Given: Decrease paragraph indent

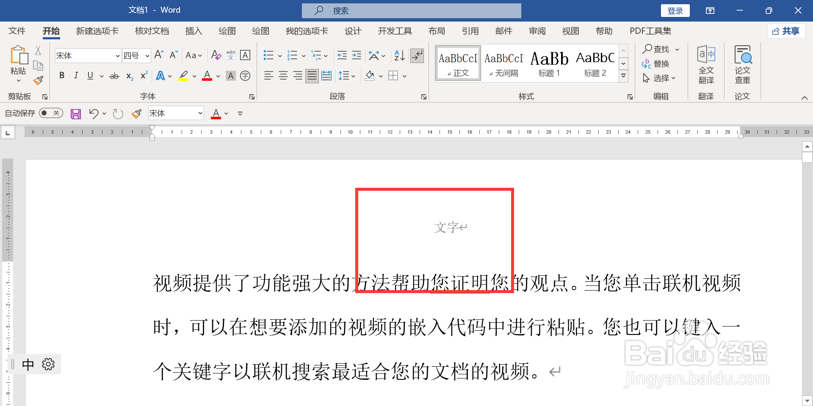Looking at the screenshot, I should point(342,55).
